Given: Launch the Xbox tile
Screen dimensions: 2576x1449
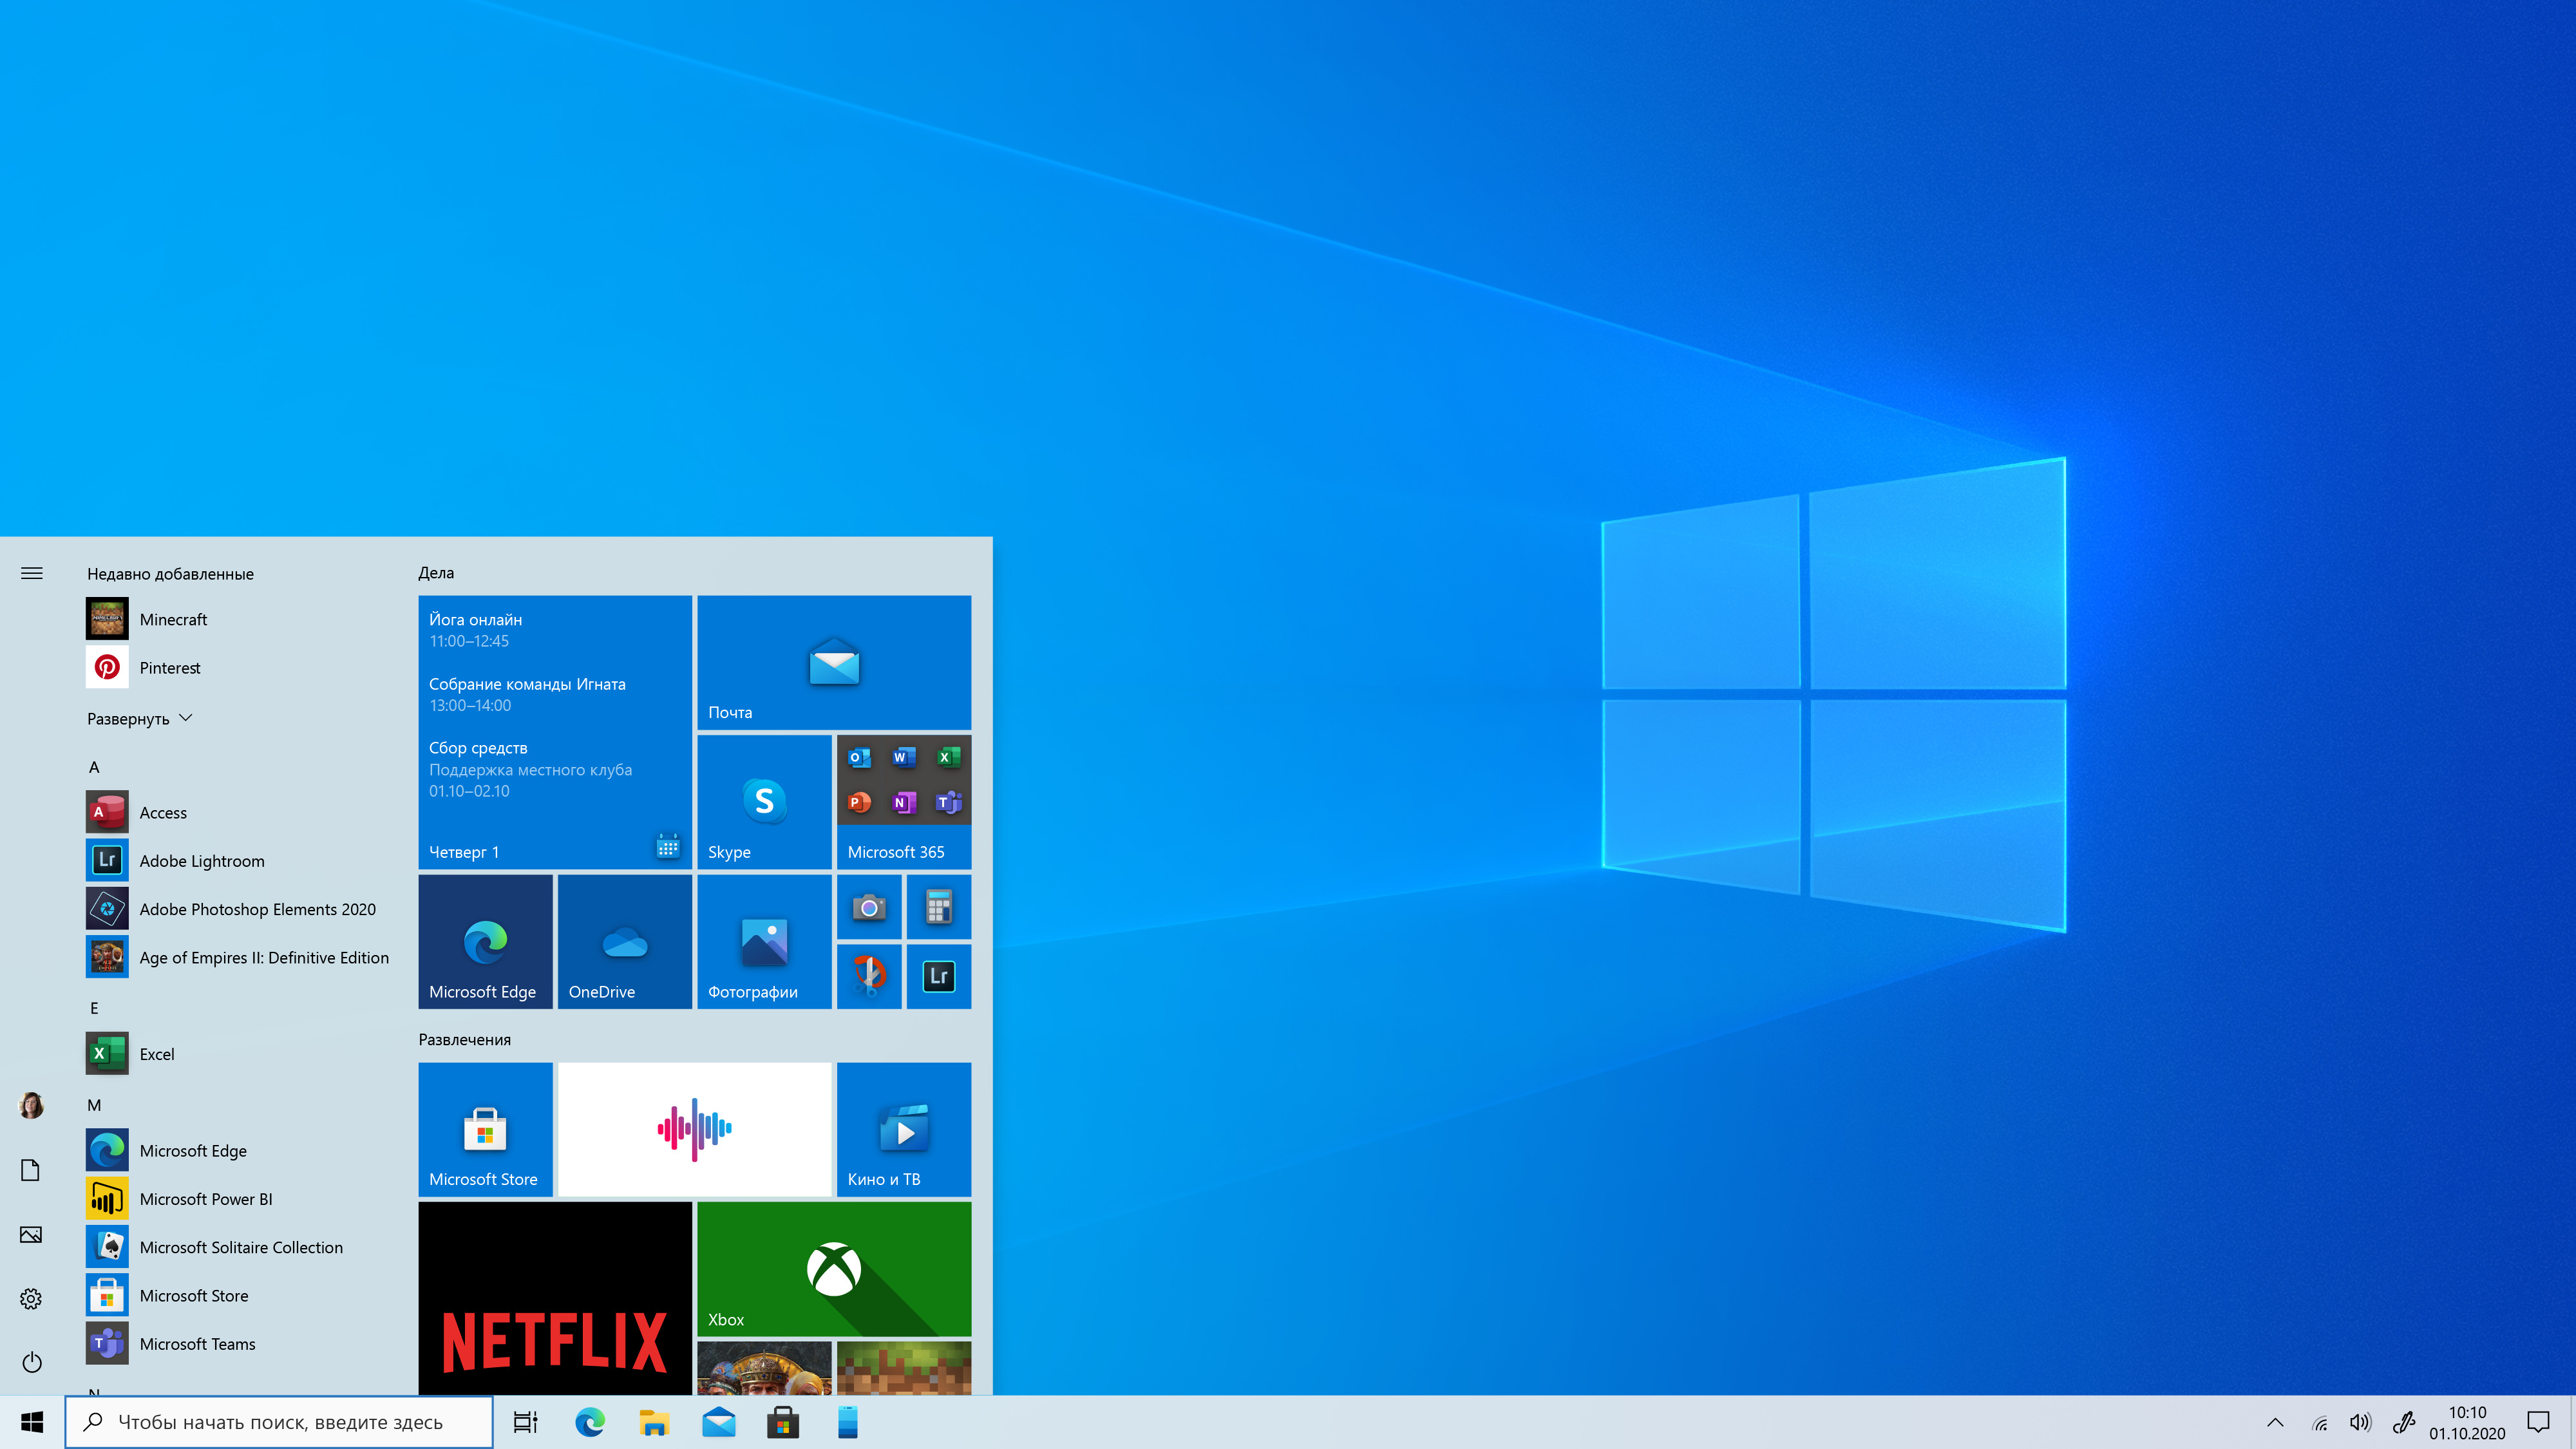Looking at the screenshot, I should [x=833, y=1268].
